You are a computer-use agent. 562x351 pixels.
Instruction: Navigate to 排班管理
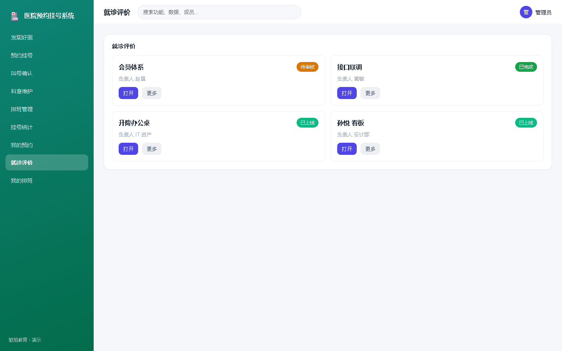[x=47, y=109]
